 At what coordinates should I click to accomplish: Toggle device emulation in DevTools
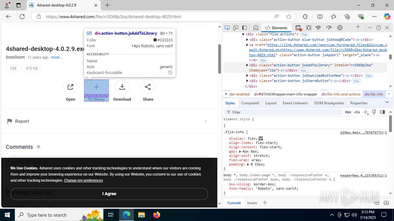pos(236,28)
